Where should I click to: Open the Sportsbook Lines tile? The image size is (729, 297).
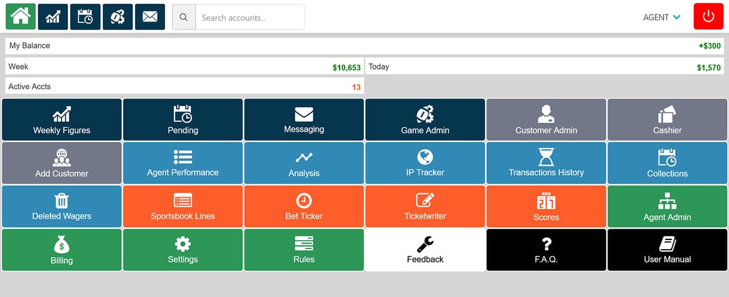pos(183,207)
